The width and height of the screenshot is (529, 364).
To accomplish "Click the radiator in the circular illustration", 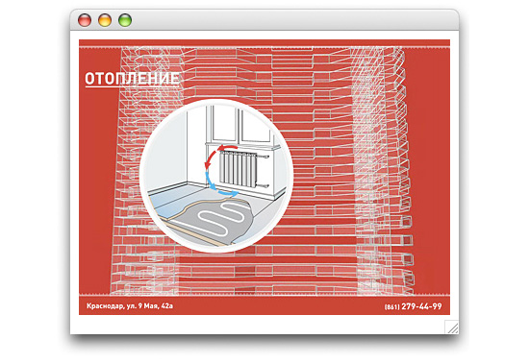I will coord(239,168).
